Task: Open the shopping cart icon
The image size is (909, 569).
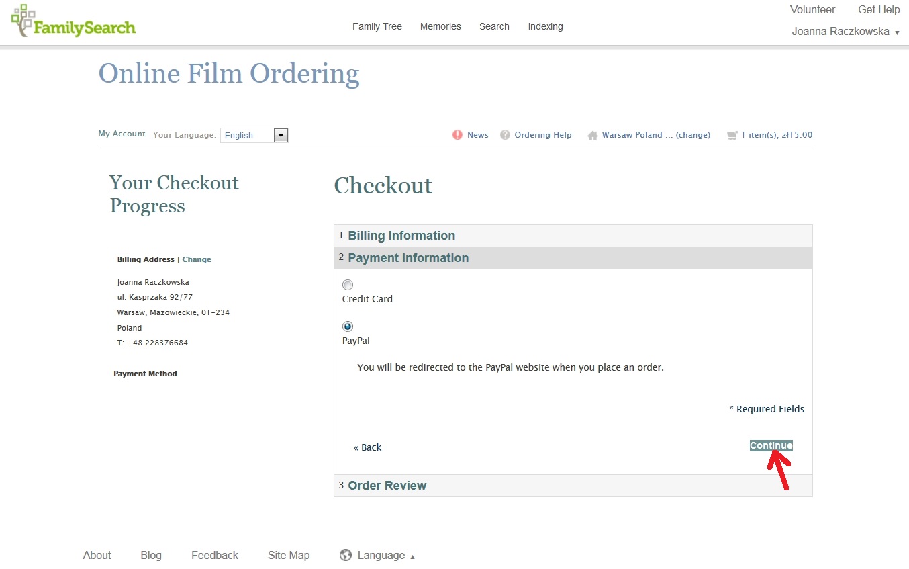Action: pyautogui.click(x=732, y=136)
